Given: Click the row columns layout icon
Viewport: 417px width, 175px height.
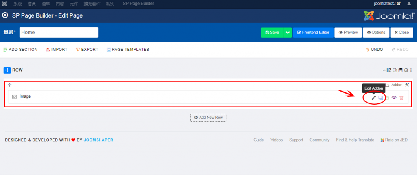Looking at the screenshot, I should coord(389,70).
